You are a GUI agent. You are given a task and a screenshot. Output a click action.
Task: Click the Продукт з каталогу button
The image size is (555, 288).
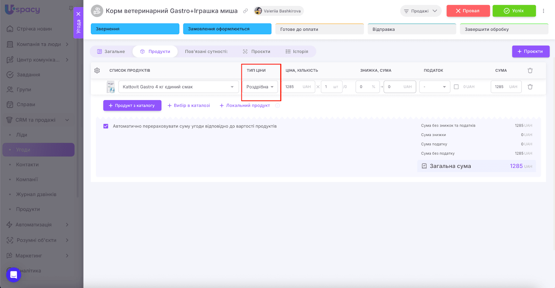[132, 106]
